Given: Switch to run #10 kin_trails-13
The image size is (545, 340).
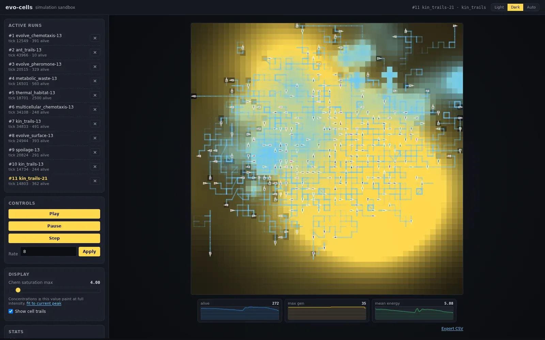Looking at the screenshot, I should (x=48, y=167).
